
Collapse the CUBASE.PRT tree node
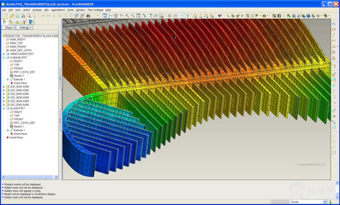pyautogui.click(x=4, y=57)
